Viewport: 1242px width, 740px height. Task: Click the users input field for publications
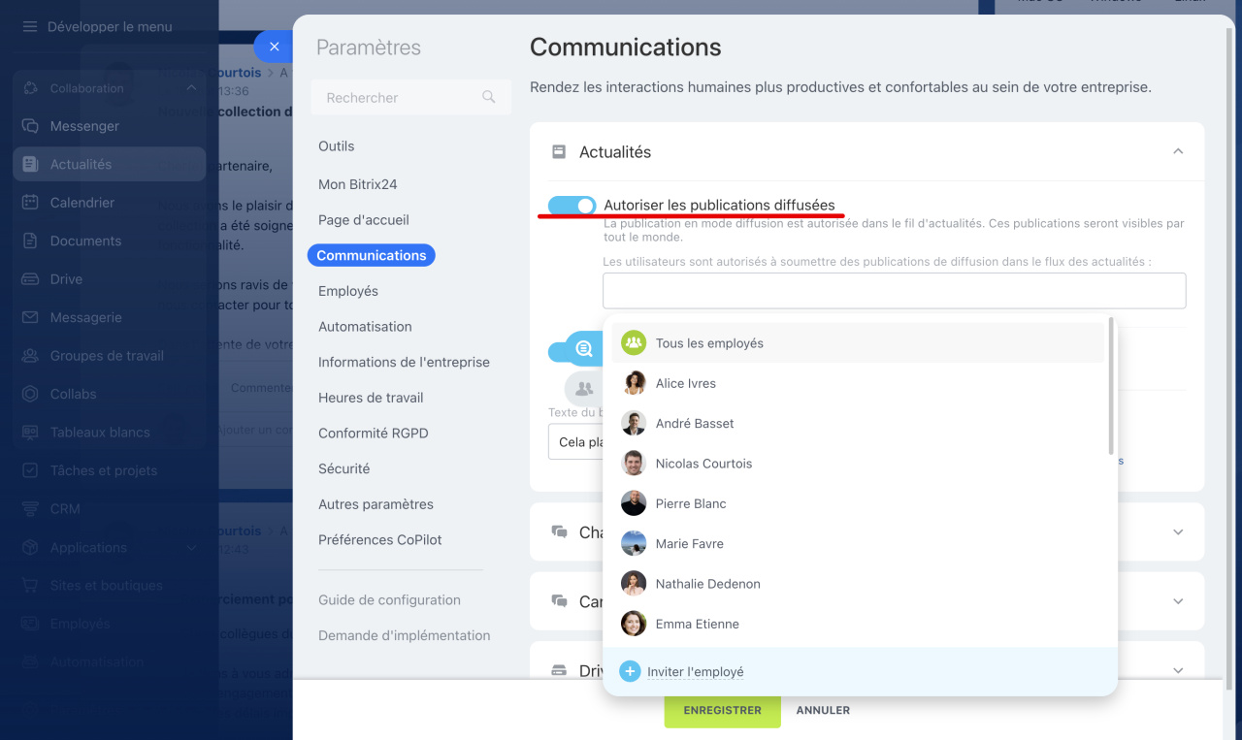[x=894, y=291]
